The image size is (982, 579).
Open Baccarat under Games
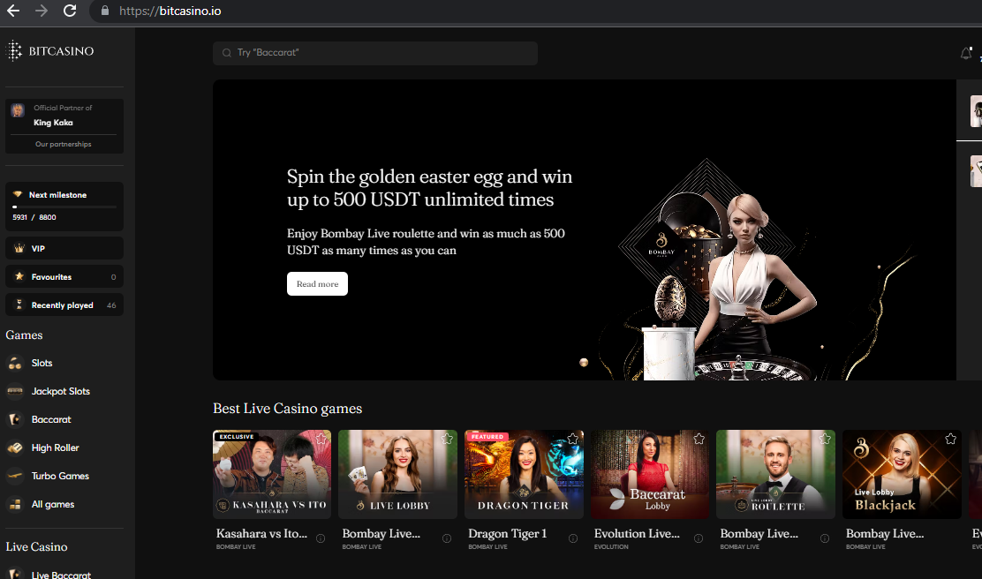pos(39,419)
